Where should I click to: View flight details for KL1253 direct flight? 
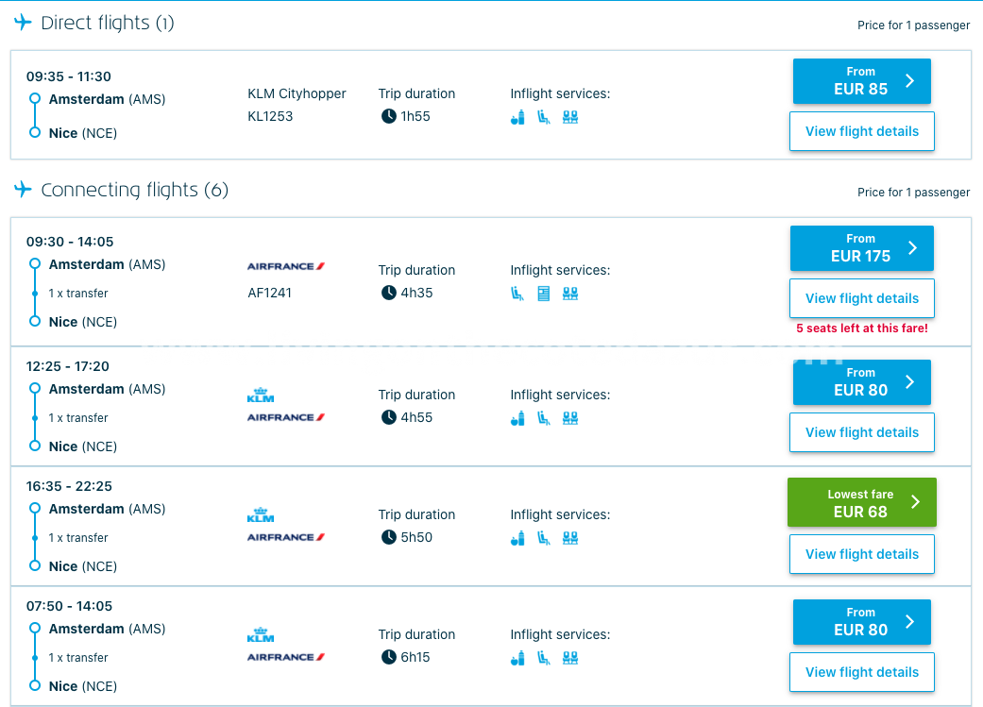(861, 131)
